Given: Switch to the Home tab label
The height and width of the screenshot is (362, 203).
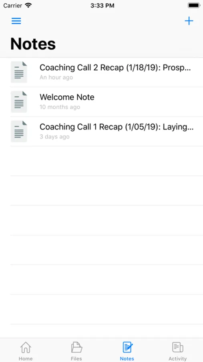Looking at the screenshot, I should coord(26,358).
